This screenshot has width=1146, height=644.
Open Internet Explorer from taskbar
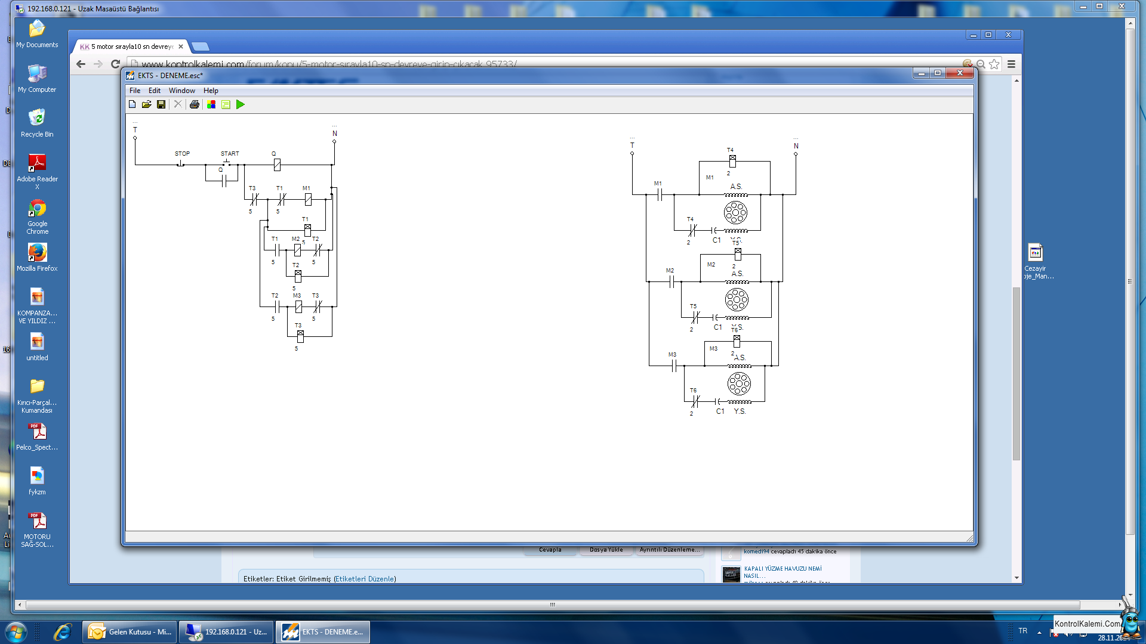(62, 632)
